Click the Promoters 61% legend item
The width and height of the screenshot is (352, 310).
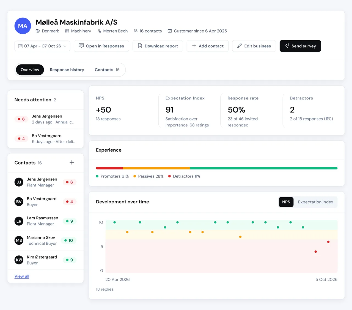click(x=112, y=176)
